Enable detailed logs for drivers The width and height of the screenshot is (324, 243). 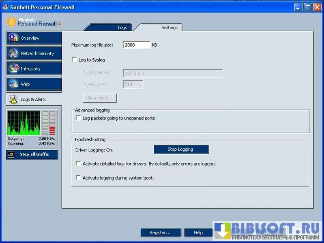(79, 164)
